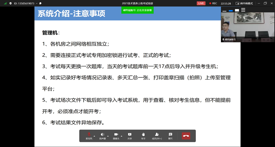
Task: Unmute the microphone (麦克风)
Action: [x=89, y=135]
